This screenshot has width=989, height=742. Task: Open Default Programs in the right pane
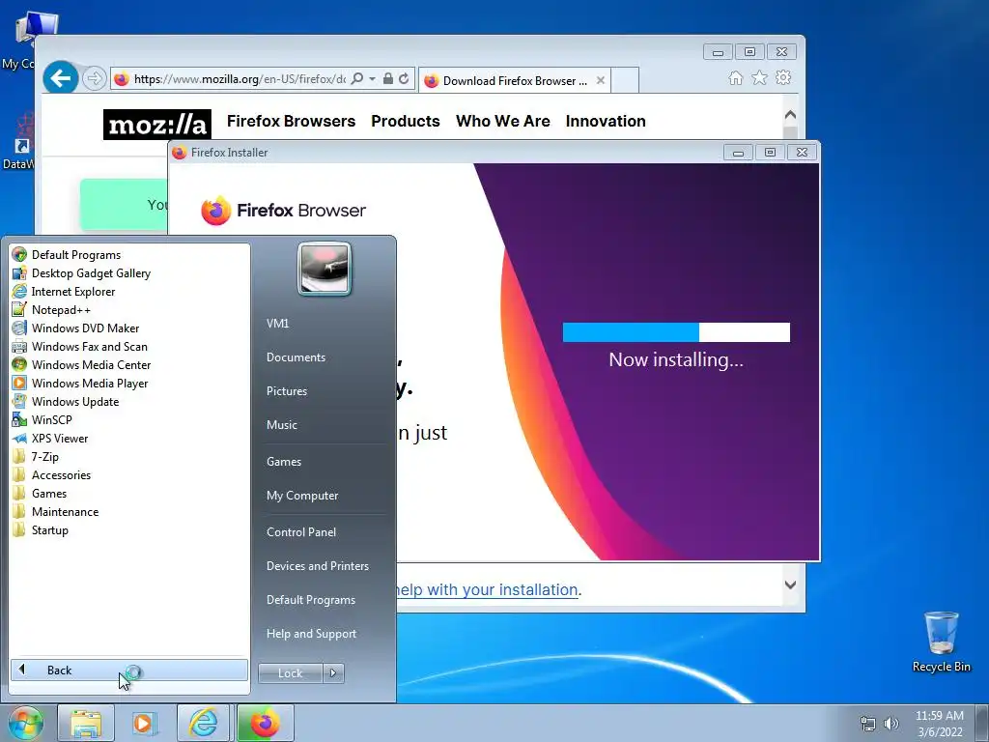[x=310, y=599]
